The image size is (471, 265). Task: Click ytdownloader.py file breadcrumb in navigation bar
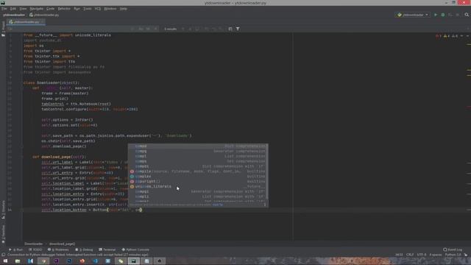[x=44, y=15]
